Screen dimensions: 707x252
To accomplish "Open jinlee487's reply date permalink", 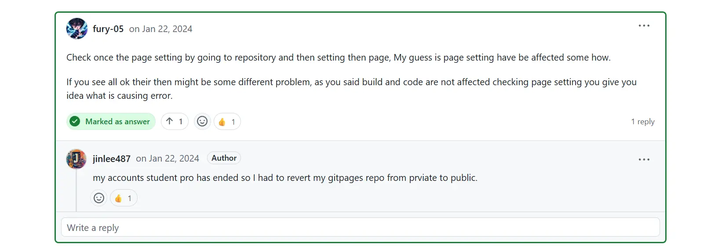I will (x=168, y=158).
